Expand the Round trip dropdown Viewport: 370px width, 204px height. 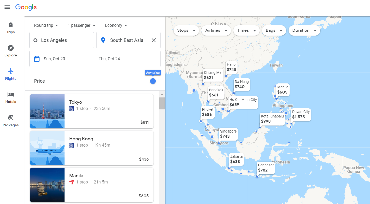tap(46, 25)
